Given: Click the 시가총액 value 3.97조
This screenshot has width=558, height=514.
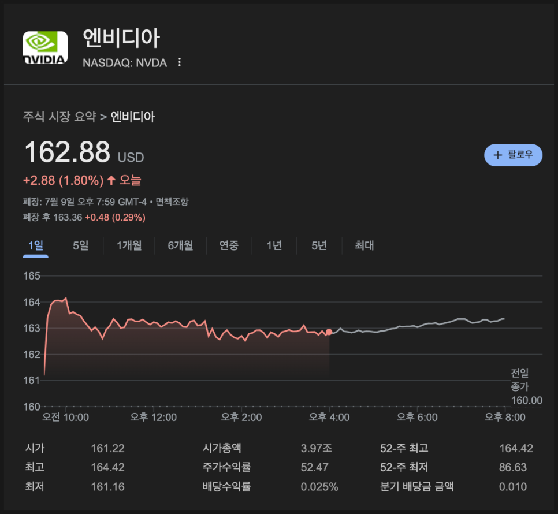Looking at the screenshot, I should (x=317, y=448).
